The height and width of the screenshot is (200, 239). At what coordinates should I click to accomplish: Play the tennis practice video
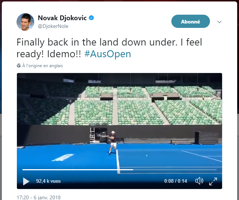pos(26,181)
